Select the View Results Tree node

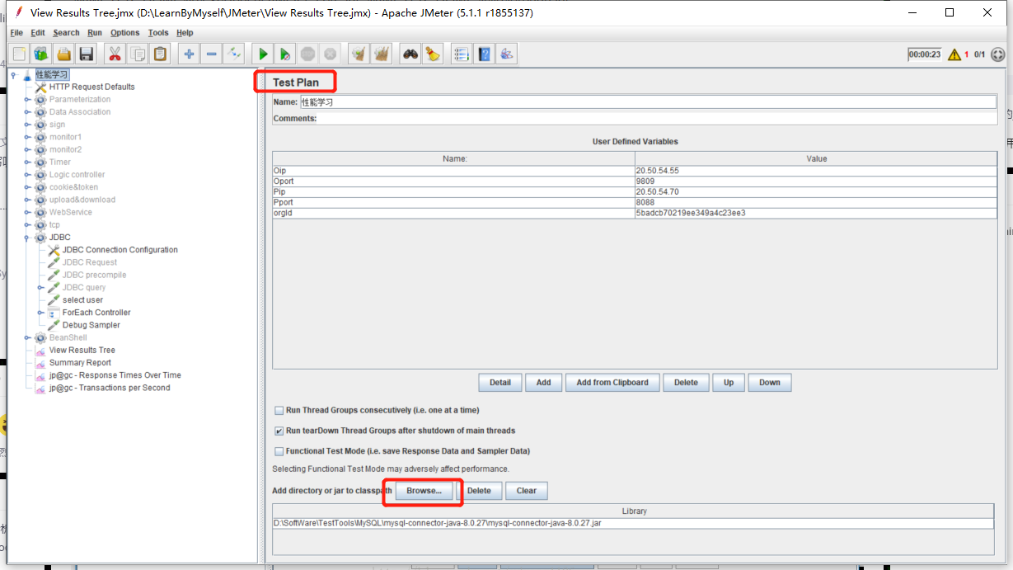(x=82, y=351)
